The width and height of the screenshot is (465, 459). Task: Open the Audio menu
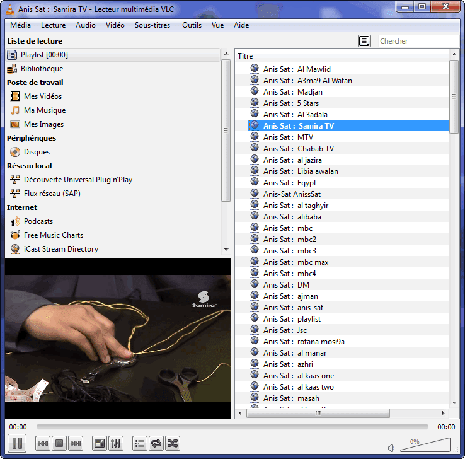(86, 25)
